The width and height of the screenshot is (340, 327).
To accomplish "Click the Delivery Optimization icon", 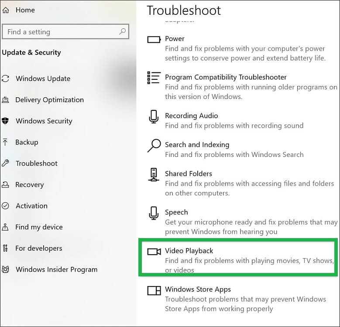I will tap(5, 99).
